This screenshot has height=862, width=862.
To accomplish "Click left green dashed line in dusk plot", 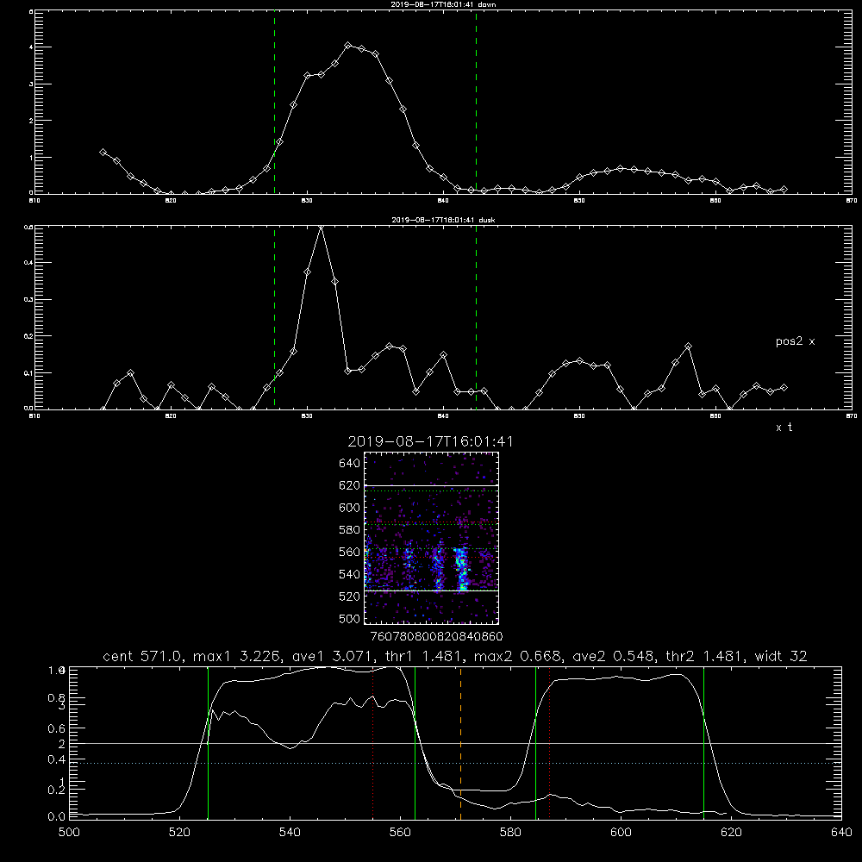I will [x=274, y=317].
